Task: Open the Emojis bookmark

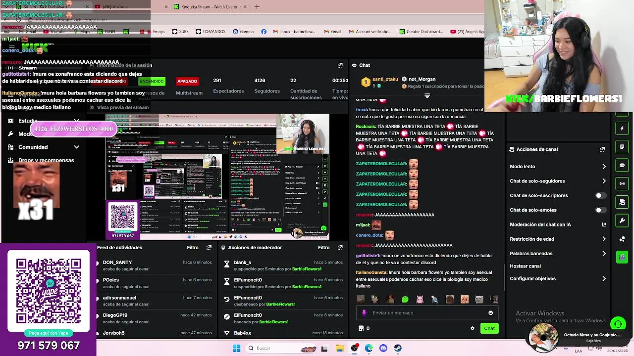Action: [x=155, y=32]
